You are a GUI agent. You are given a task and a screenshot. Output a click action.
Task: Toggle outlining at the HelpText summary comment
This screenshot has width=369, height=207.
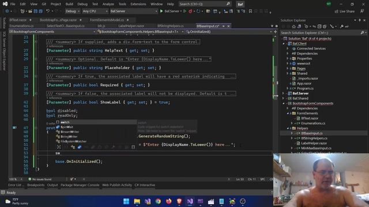[x=36, y=42]
